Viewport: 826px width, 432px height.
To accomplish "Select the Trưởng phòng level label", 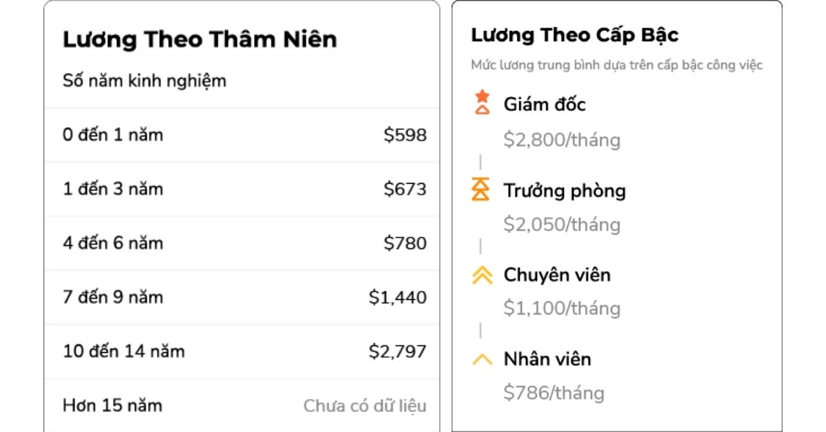I will [x=564, y=191].
